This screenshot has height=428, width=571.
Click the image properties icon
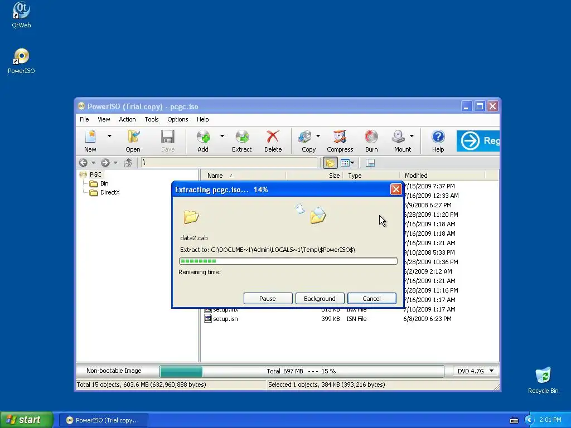click(370, 163)
